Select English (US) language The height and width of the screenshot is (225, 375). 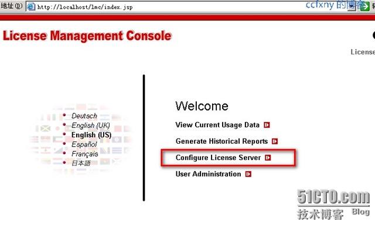coord(91,135)
